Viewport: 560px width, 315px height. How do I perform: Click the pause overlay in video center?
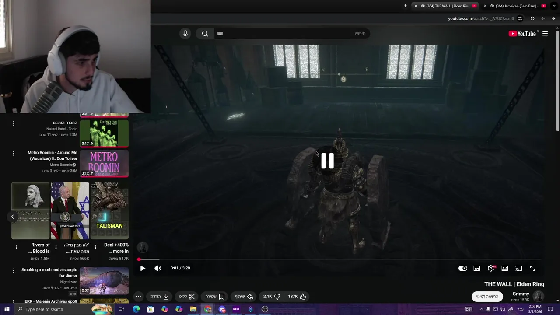click(328, 161)
